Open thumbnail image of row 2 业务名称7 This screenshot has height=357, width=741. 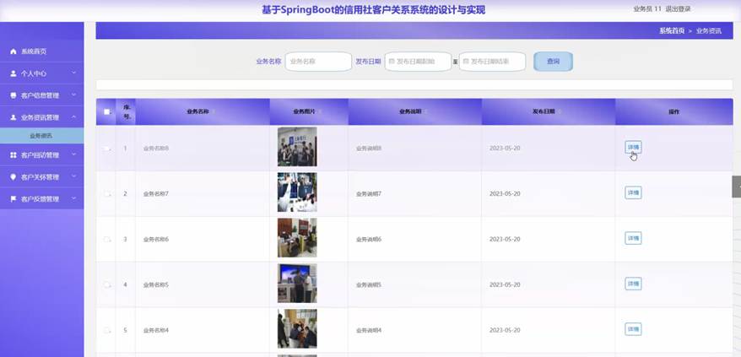click(x=297, y=192)
